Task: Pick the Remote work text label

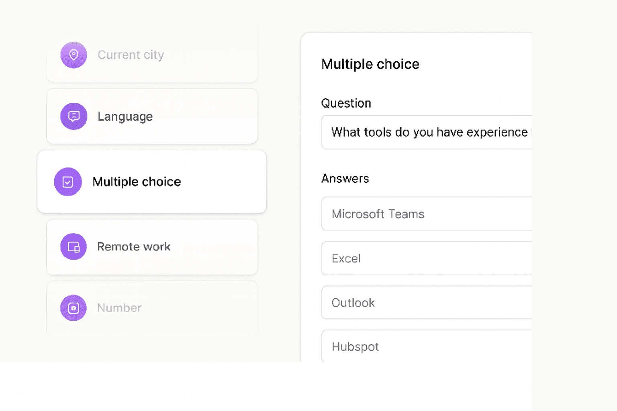Action: (134, 247)
